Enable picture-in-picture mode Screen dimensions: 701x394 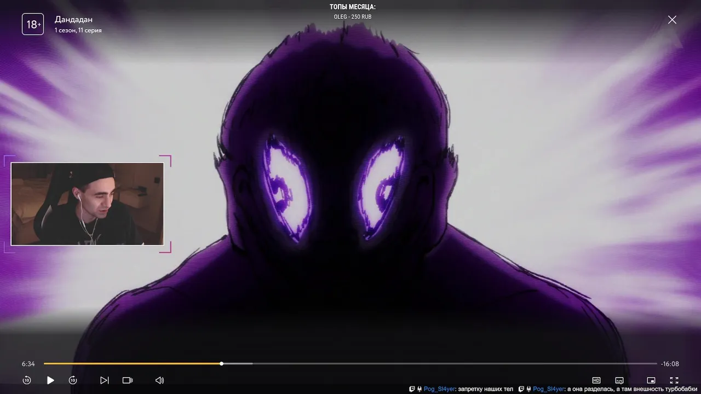click(x=651, y=380)
